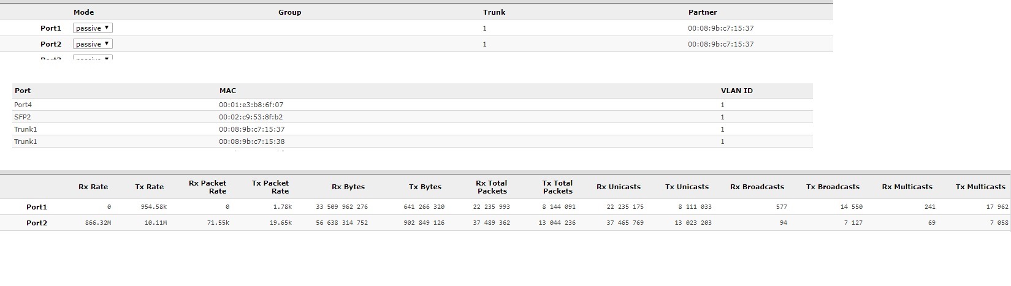Select the Tx Broadcasts column header

(833, 187)
